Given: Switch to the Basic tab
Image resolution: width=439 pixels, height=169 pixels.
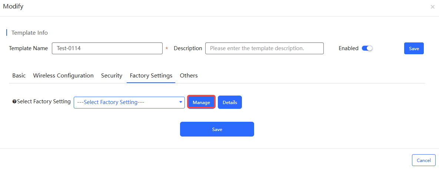Looking at the screenshot, I should point(19,76).
